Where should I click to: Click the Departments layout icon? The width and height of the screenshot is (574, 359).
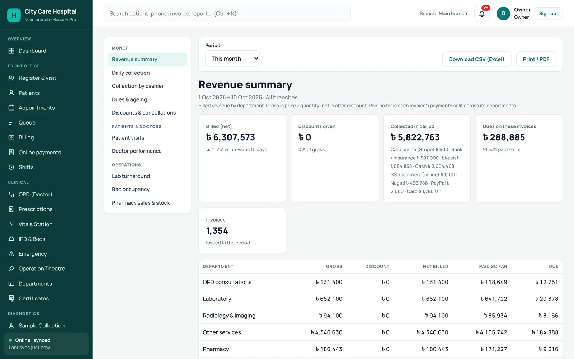pos(11,284)
